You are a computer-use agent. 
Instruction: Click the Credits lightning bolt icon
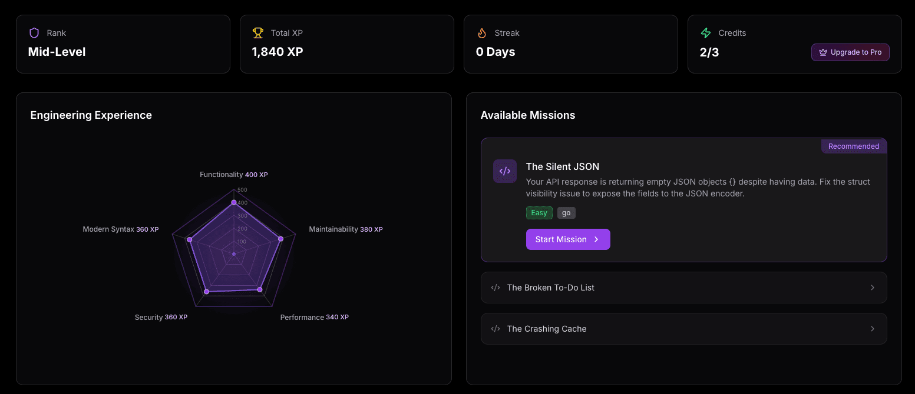pyautogui.click(x=706, y=33)
